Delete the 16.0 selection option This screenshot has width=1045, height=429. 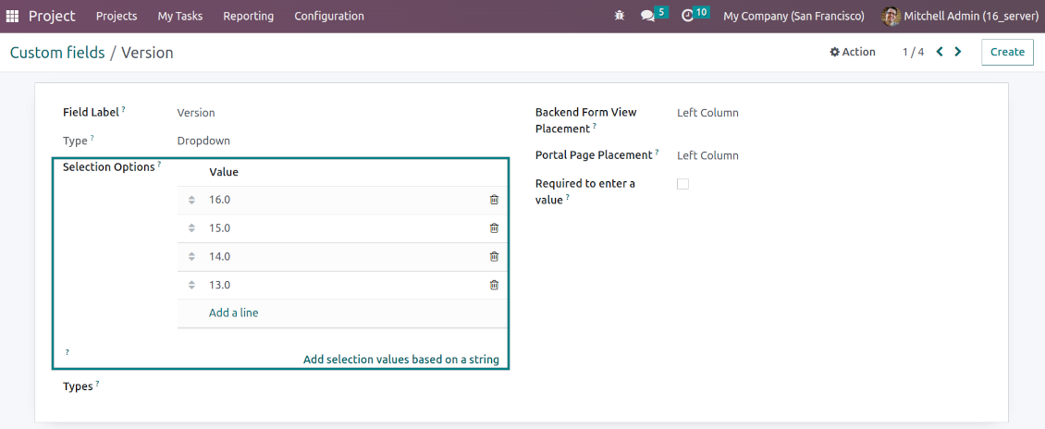494,200
